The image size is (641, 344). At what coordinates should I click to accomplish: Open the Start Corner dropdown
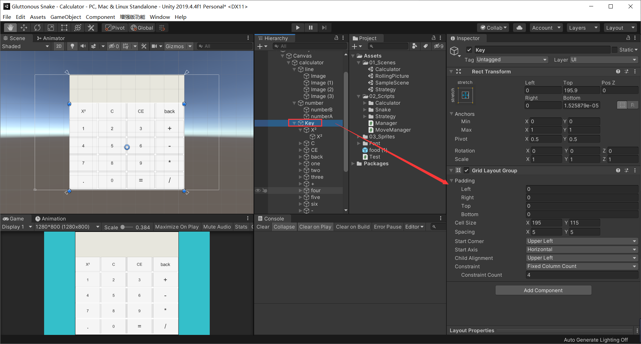(x=581, y=241)
